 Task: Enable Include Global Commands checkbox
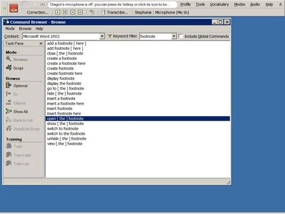[181, 36]
